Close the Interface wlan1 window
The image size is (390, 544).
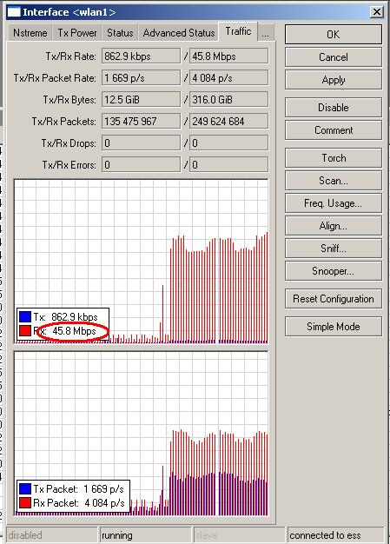coord(376,12)
